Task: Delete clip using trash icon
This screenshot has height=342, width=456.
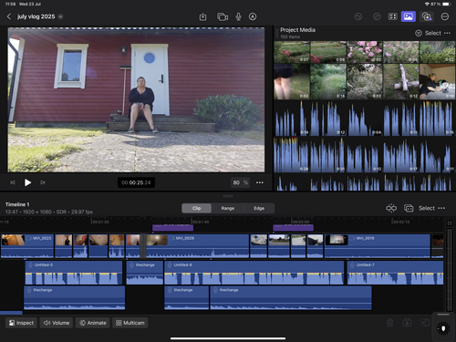Action: tap(389, 323)
